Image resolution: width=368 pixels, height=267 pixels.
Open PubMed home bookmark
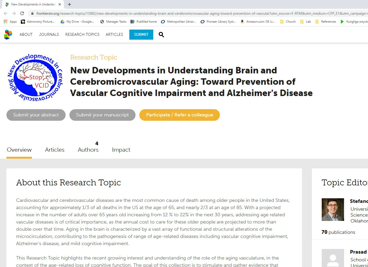(x=143, y=22)
